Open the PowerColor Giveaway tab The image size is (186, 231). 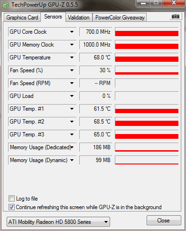point(120,18)
